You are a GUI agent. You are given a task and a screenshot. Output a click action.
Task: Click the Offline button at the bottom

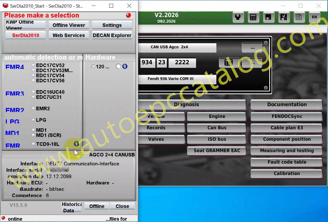[x=97, y=206]
